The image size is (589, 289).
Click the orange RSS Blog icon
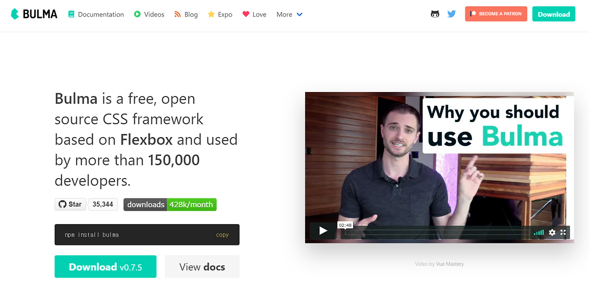[178, 14]
